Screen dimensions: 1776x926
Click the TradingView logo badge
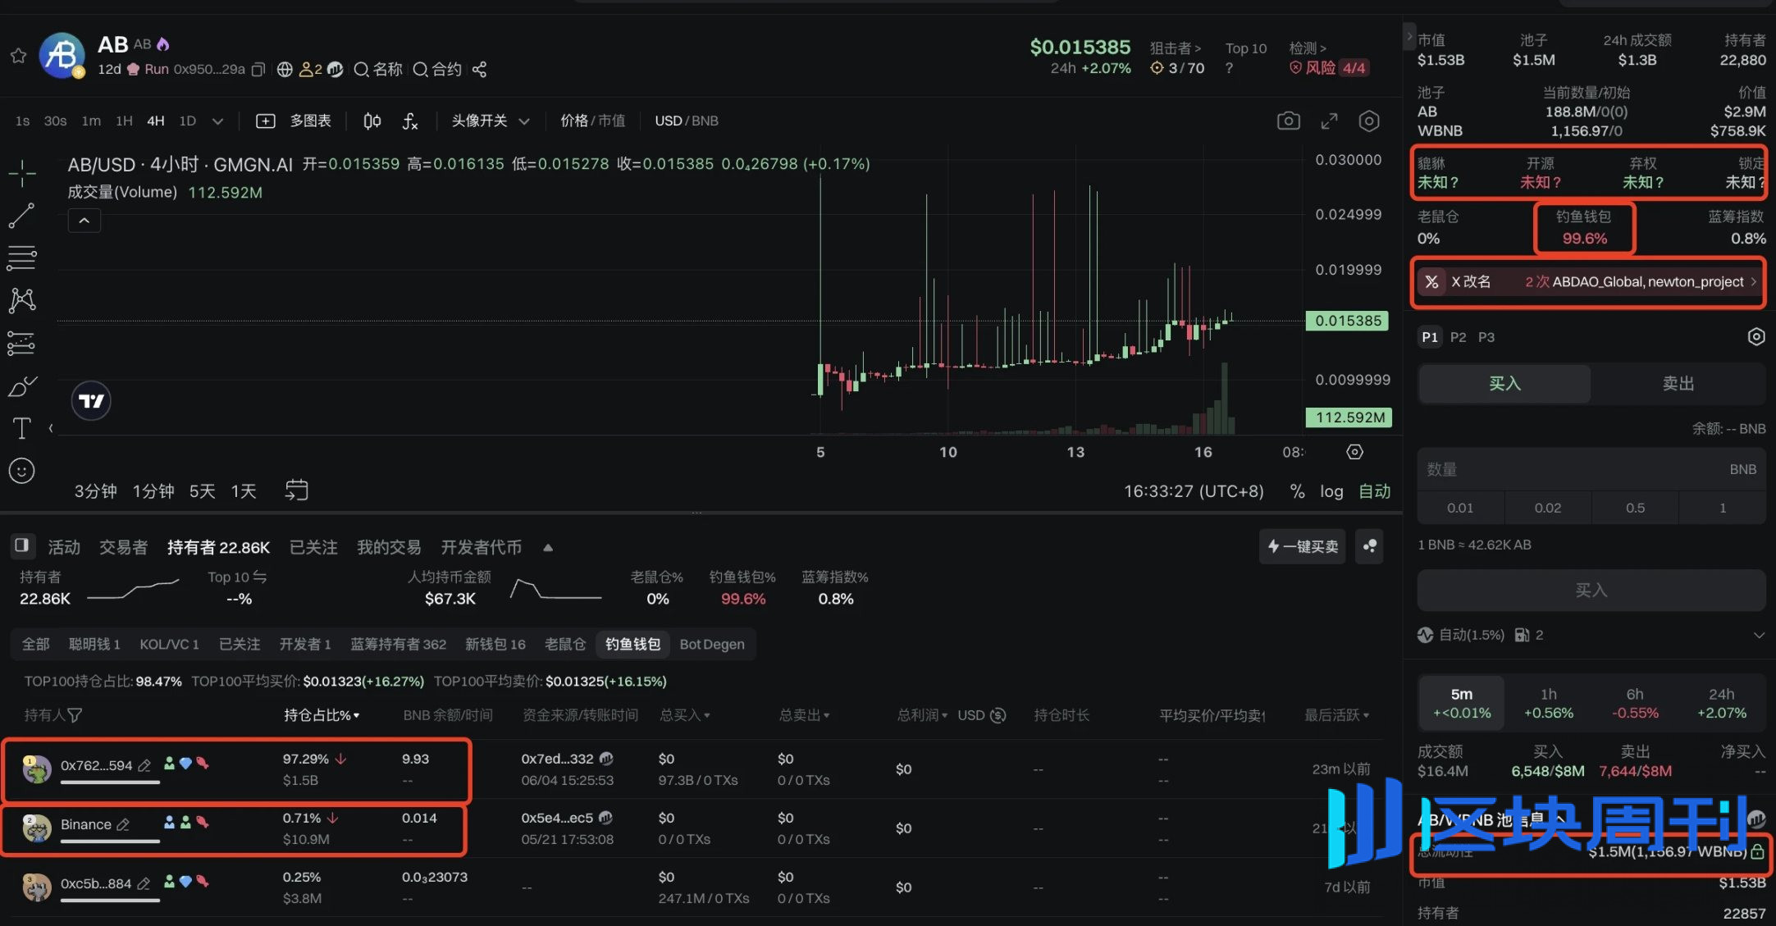91,401
